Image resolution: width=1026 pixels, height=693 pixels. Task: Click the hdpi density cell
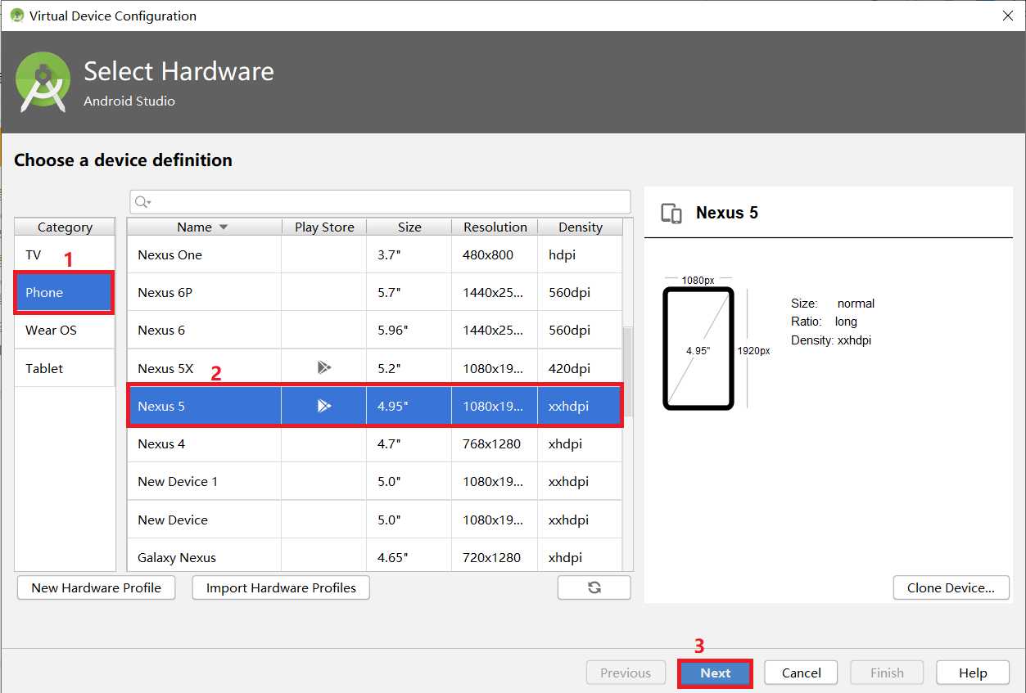tap(581, 255)
